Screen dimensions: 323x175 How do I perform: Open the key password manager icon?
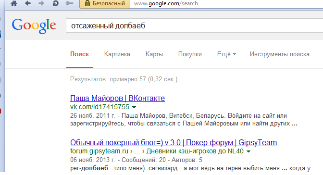pos(69,3)
